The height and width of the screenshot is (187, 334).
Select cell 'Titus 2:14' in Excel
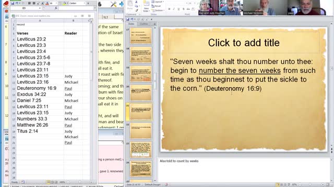(40, 131)
